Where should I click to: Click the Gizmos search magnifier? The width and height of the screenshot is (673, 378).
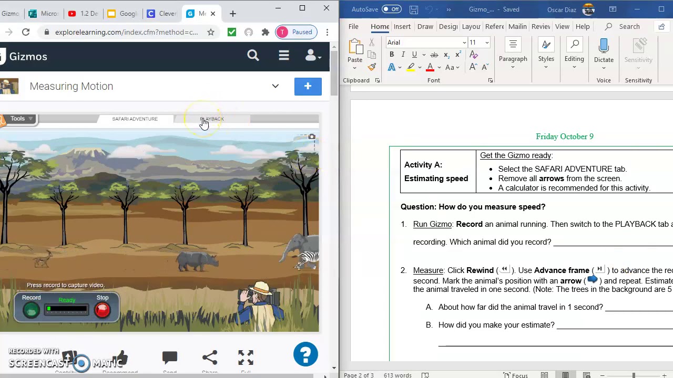(253, 55)
